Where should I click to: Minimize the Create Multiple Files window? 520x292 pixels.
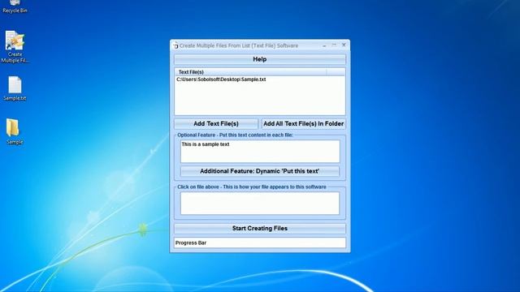(324, 45)
